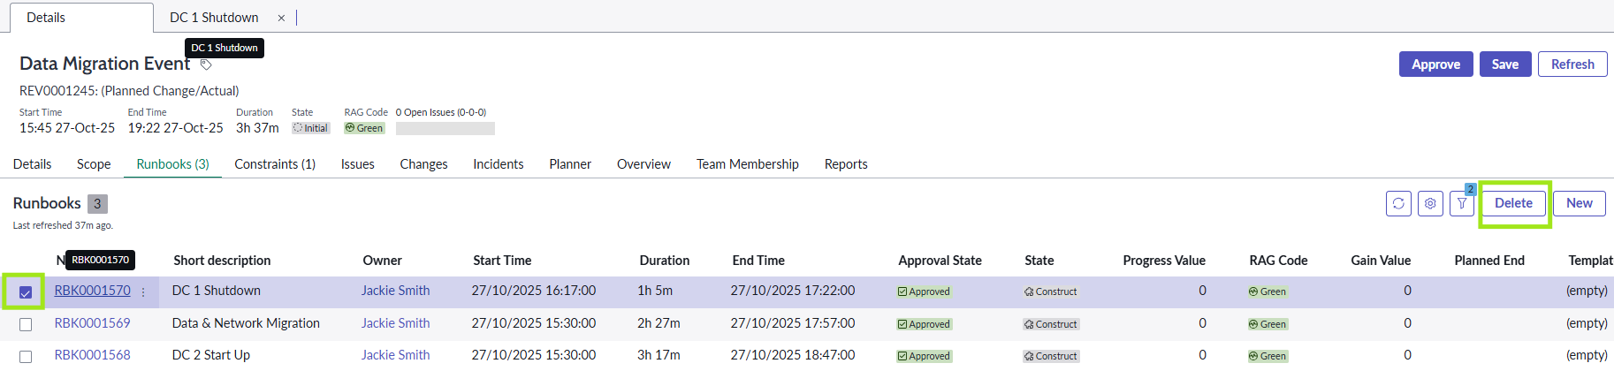Click Approved badge in DC 1 Shutdown row
The image size is (1614, 386).
tap(924, 291)
